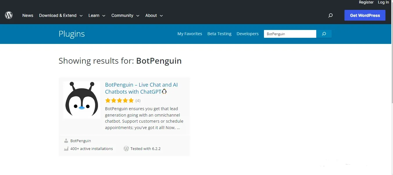393x175 pixels.
Task: Focus the plugin search field containing BotPenguin
Action: pos(290,34)
